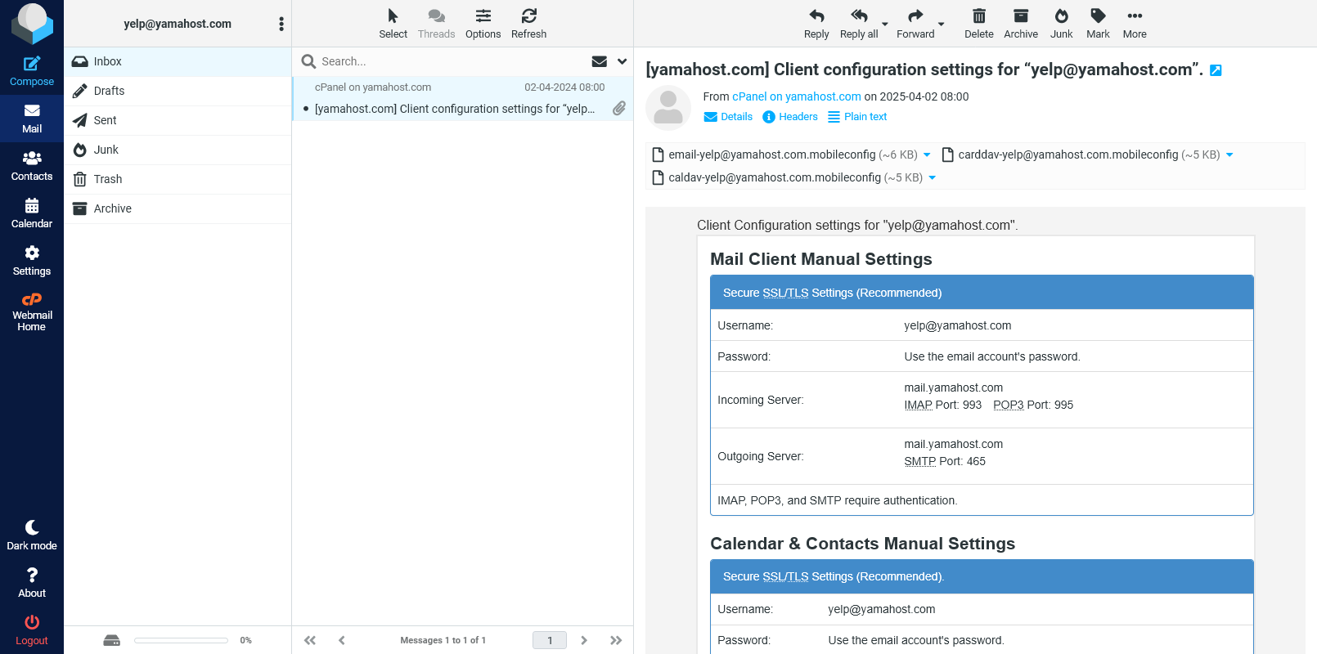The height and width of the screenshot is (654, 1317).
Task: Open the Contacts section
Action: pyautogui.click(x=32, y=166)
